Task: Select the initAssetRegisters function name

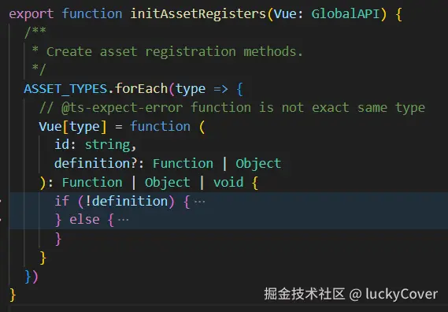Action: (x=198, y=13)
